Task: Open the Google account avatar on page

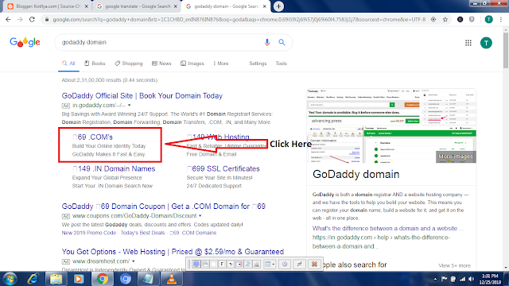Action: [x=486, y=43]
